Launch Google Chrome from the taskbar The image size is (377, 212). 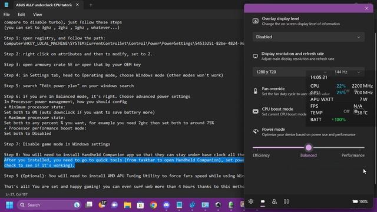tap(153, 205)
